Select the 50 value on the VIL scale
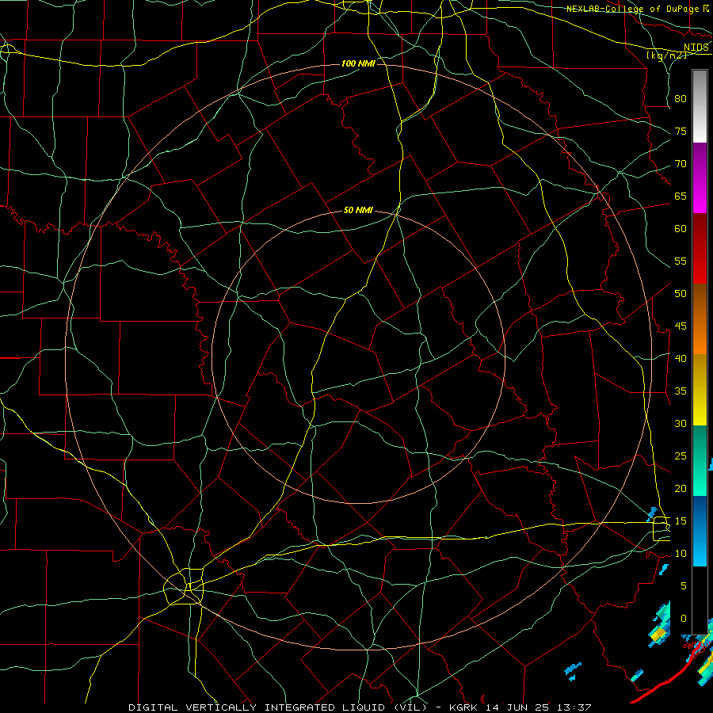 coord(681,294)
